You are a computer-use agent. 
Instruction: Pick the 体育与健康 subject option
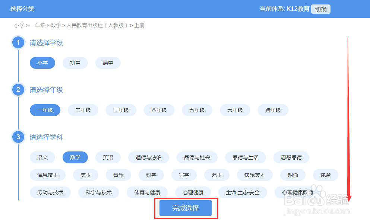tap(147, 192)
